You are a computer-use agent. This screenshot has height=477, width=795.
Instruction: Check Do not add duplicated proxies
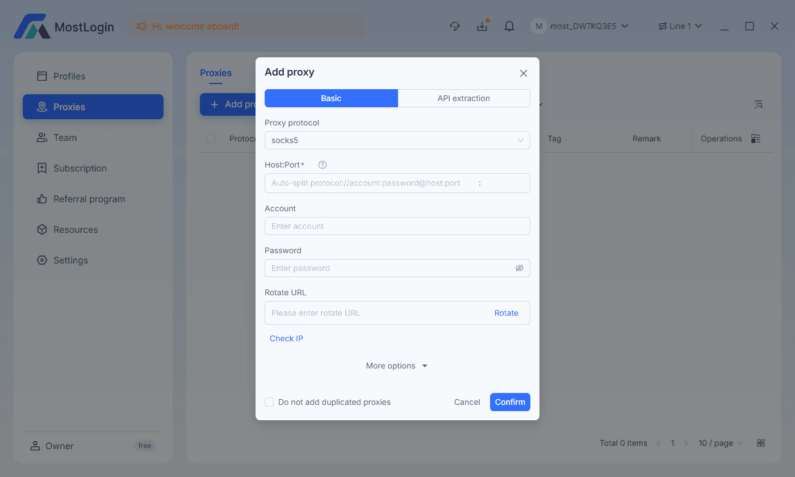click(269, 402)
